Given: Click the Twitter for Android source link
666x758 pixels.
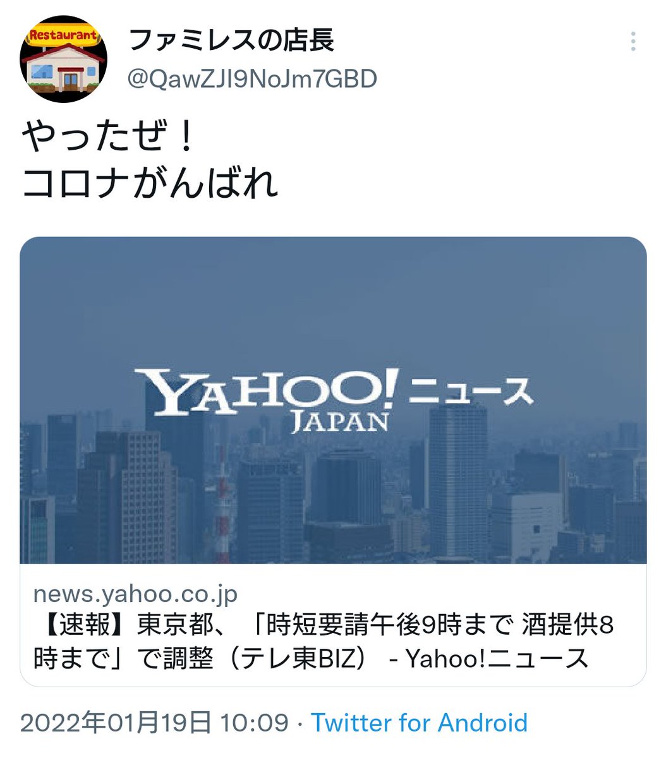Looking at the screenshot, I should pos(419,723).
